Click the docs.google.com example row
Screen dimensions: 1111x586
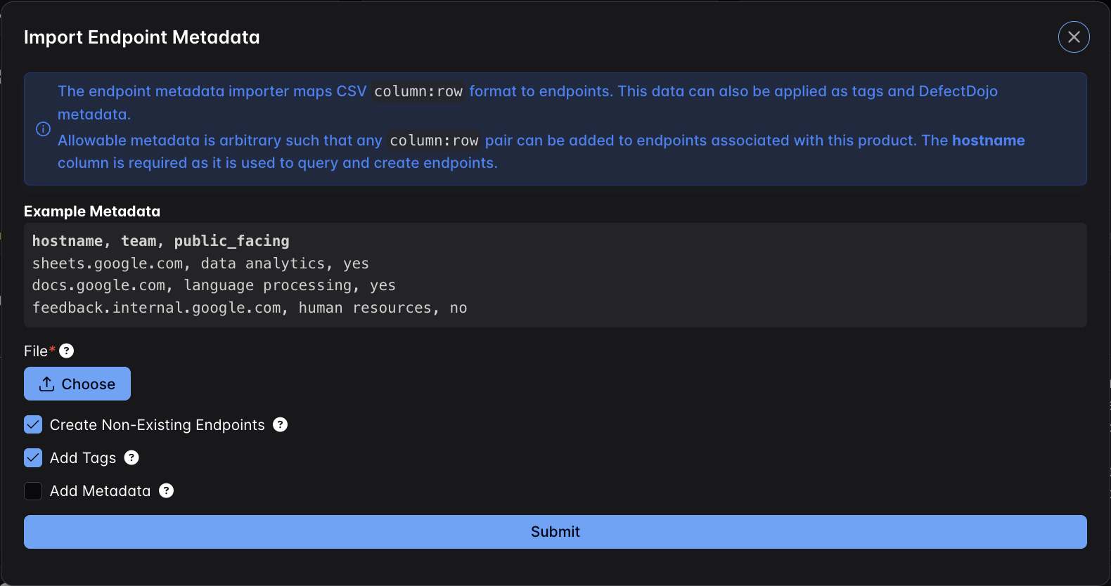[214, 285]
